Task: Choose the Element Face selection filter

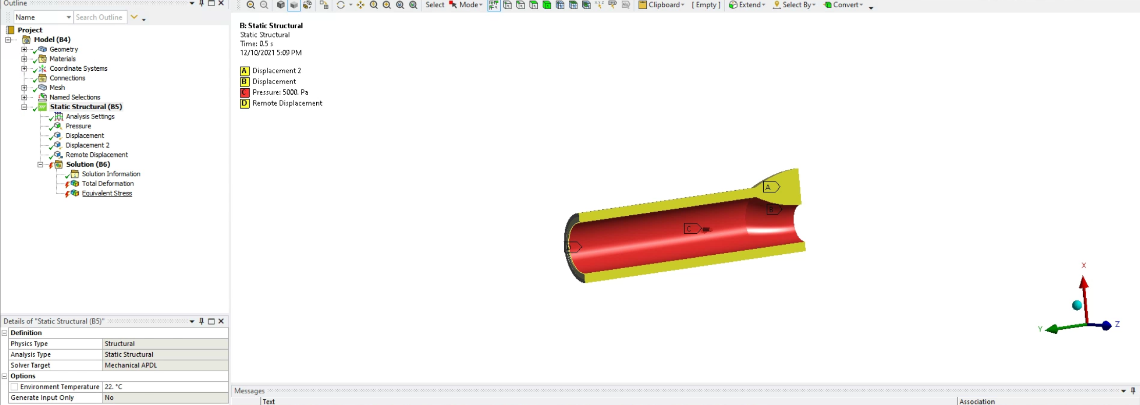Action: click(x=574, y=5)
